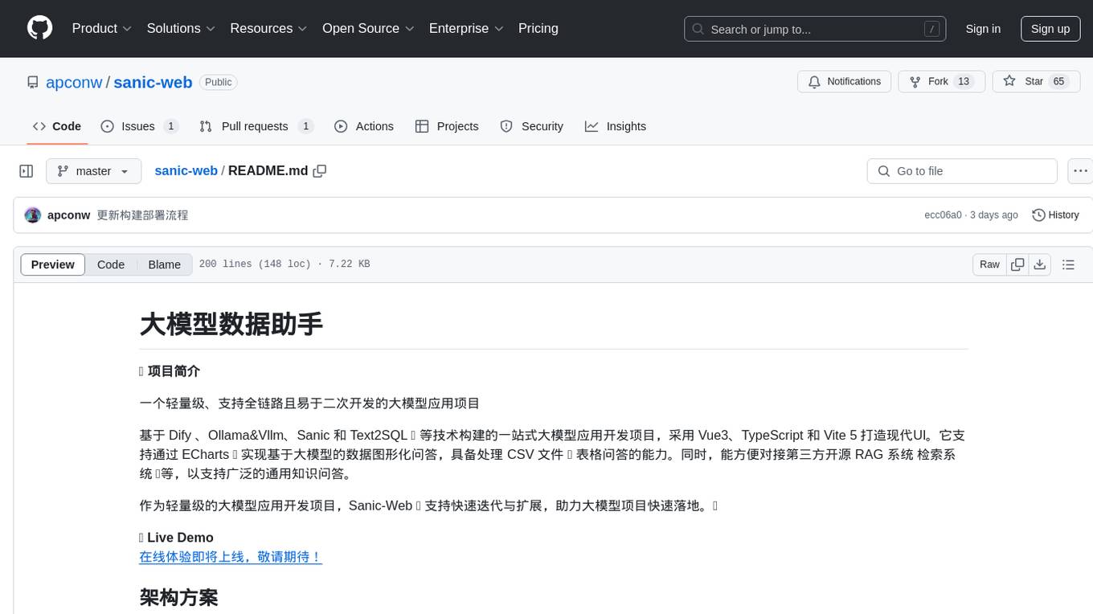Click the Notifications bell button
Viewport: 1093px width, 614px height.
844,82
